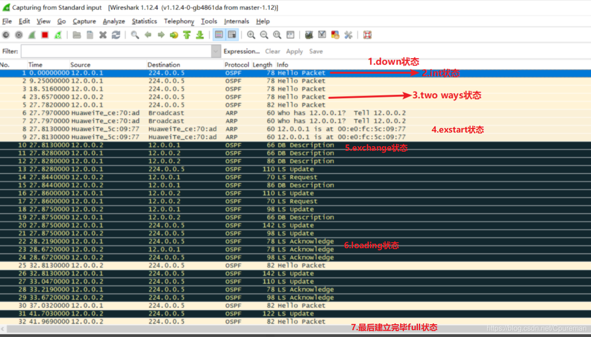Reload the capture file icon
The image size is (591, 337).
(x=116, y=35)
